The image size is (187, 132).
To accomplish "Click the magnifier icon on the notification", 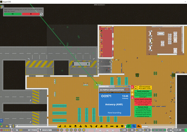I will pyautogui.click(x=41, y=14).
